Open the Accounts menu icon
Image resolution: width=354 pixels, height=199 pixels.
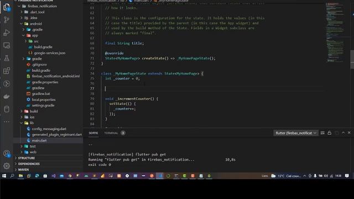[7, 154]
